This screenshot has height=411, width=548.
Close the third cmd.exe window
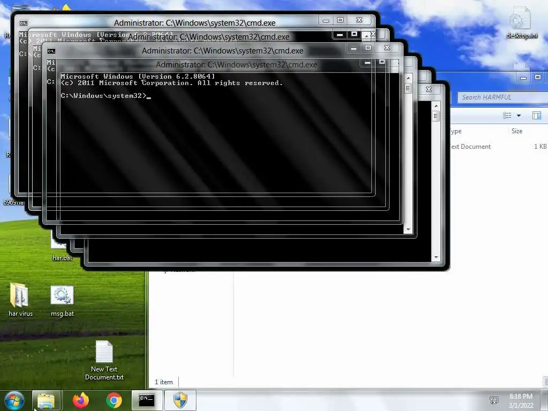pos(387,48)
